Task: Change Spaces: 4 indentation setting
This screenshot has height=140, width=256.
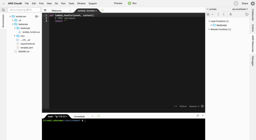Action: click(194, 106)
